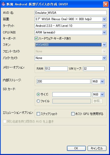Expand the スキン WVGA800 dropdown
The width and height of the screenshot is (110, 155).
pyautogui.click(x=104, y=45)
